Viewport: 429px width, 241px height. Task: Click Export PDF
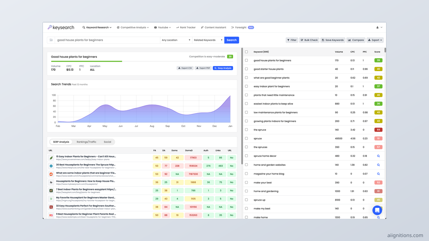click(203, 68)
